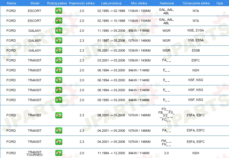This screenshot has height=158, width=229.
Task: Select engine code E5FC in 105kW row
Action: click(196, 60)
